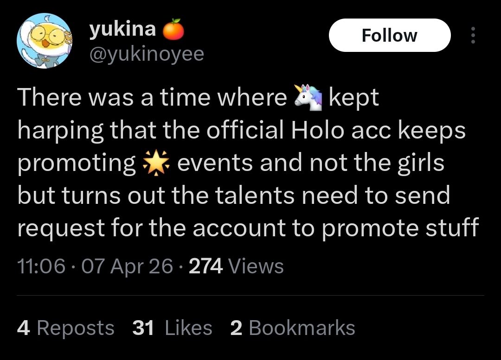The width and height of the screenshot is (501, 360).
Task: Click the line 'request for the account'
Action: pos(248,227)
